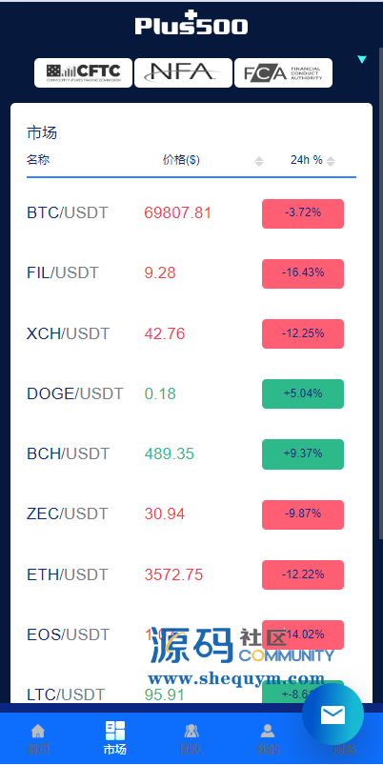Select the ETH/USDT row

pos(191,574)
